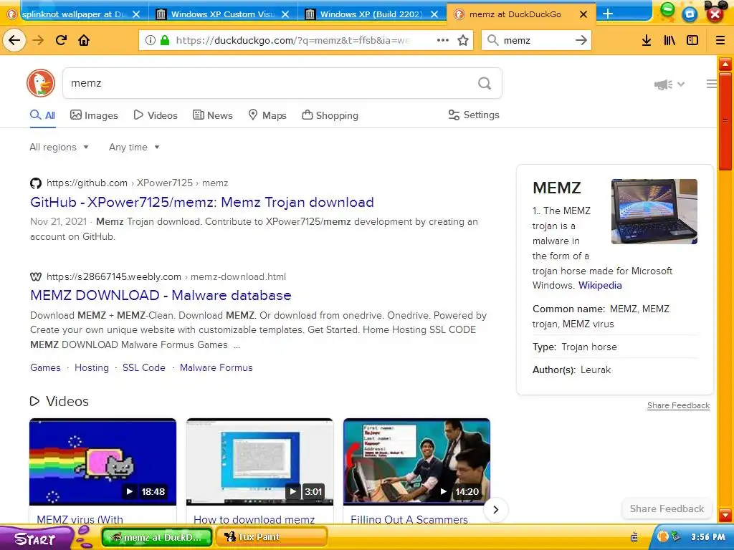Play the 14:20 scammers video thumbnail
This screenshot has height=550, width=734.
click(x=416, y=462)
